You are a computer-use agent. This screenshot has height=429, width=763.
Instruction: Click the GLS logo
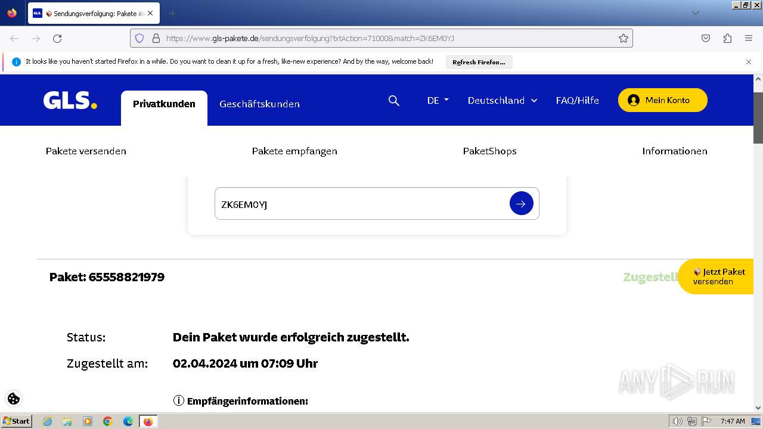click(70, 101)
